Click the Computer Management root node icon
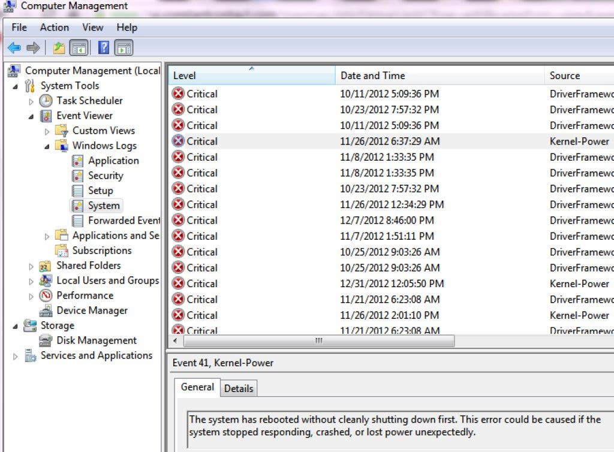This screenshot has height=452, width=614. coord(14,71)
